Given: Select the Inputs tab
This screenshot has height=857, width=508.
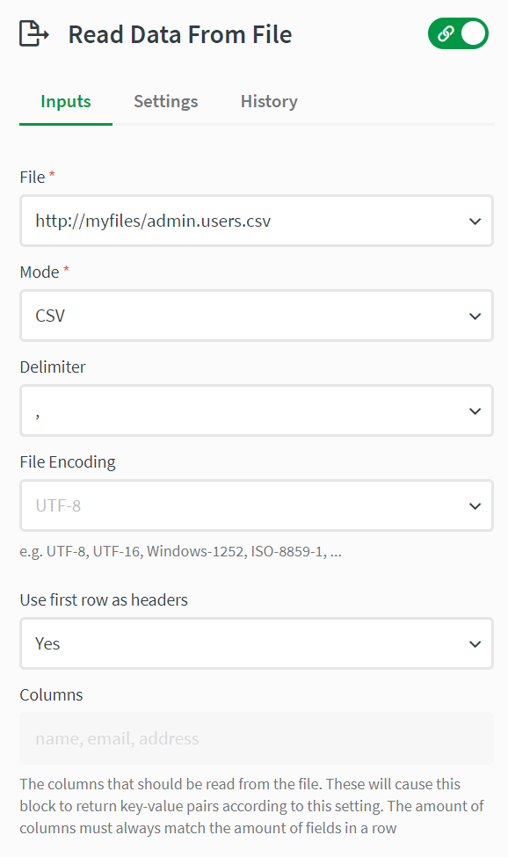Looking at the screenshot, I should (x=65, y=101).
